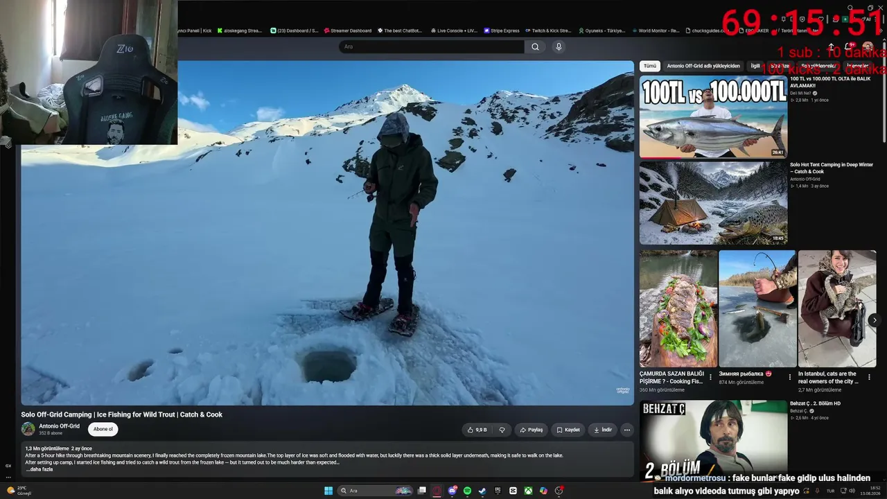Save the video using Kaydet
The width and height of the screenshot is (887, 499).
[x=568, y=430]
